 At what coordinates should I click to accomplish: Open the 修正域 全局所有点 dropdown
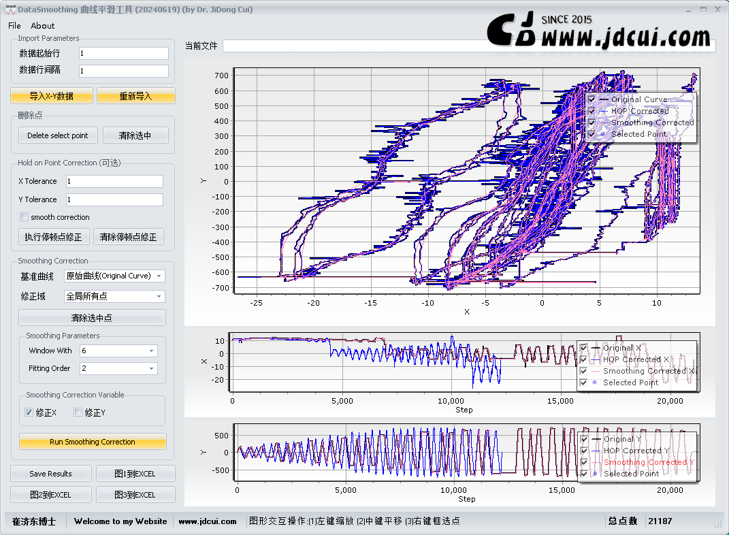tap(114, 296)
